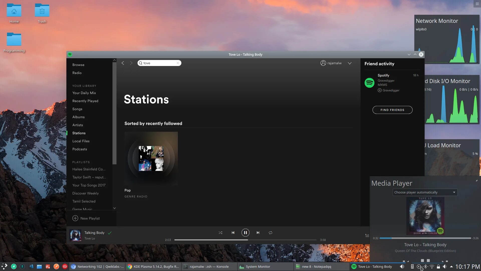This screenshot has height=271, width=481.
Task: Click the sidebar scroll-up arrow
Action: (114, 60)
